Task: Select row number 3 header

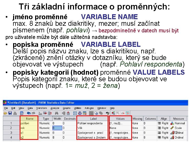Action: point(11,133)
